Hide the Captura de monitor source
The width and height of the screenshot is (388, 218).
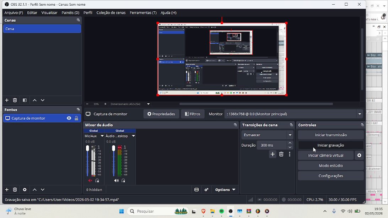coord(69,118)
